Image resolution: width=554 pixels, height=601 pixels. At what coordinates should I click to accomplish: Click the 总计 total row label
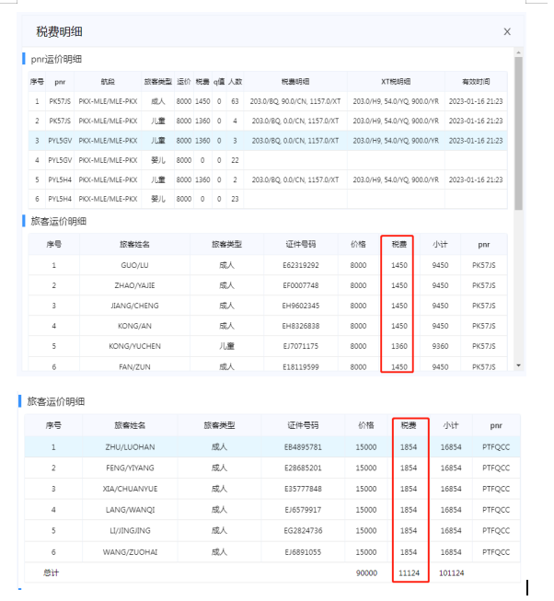52,572
